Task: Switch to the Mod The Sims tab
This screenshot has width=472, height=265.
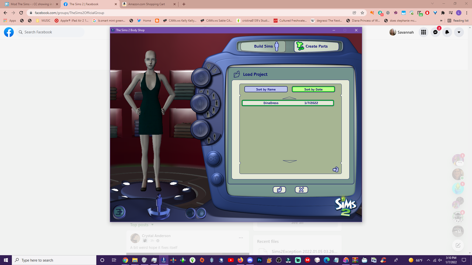Action: coord(31,4)
